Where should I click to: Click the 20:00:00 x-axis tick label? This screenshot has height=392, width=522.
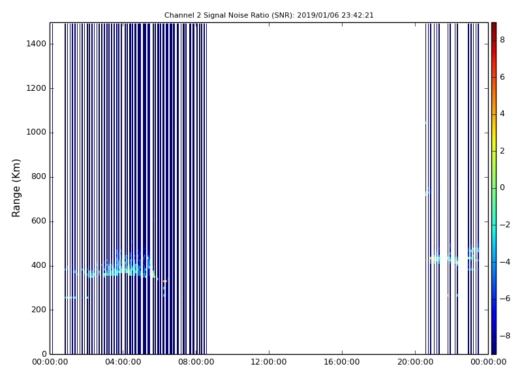coord(415,362)
